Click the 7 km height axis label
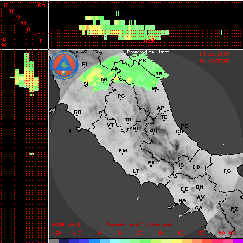The image size is (243, 243). pos(35,35)
